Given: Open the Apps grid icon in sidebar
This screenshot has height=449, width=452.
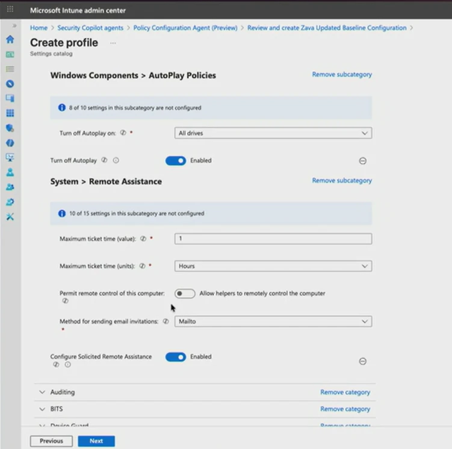Looking at the screenshot, I should tap(10, 113).
